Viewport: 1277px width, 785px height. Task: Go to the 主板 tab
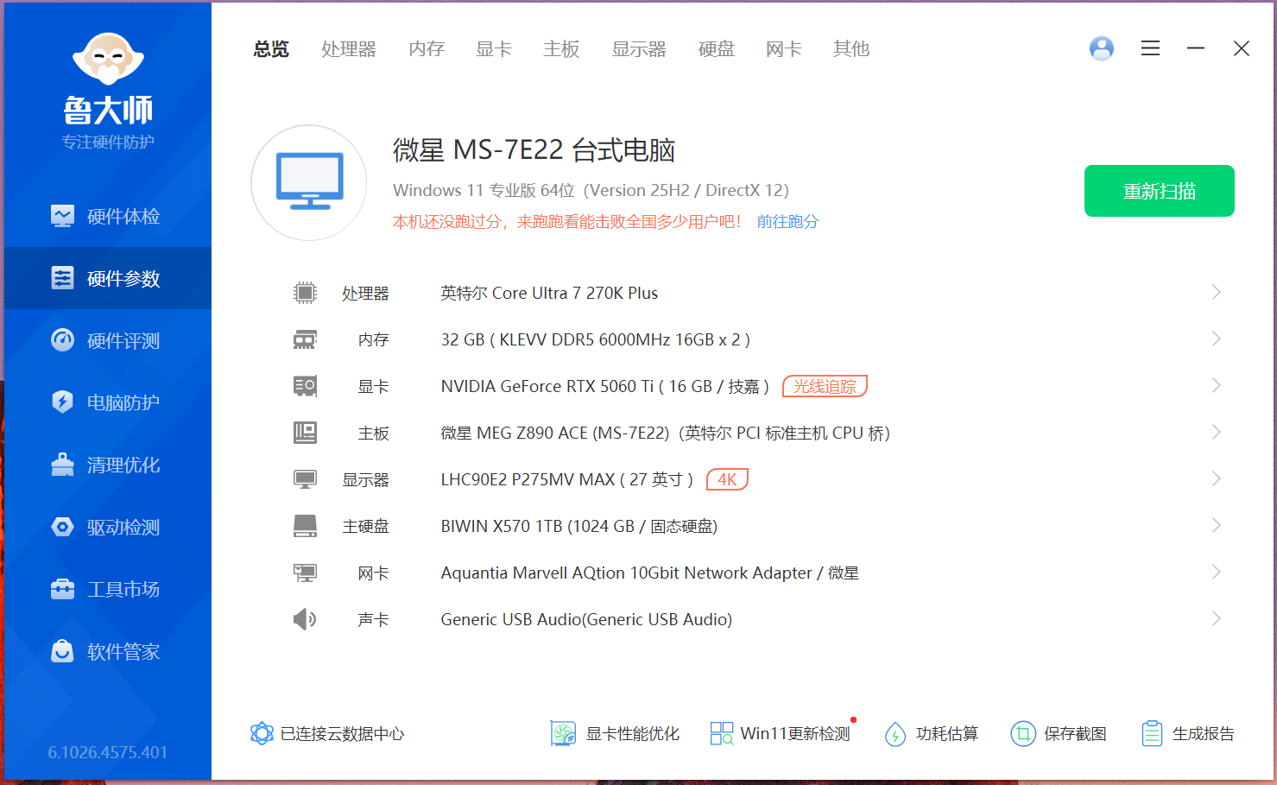point(561,49)
